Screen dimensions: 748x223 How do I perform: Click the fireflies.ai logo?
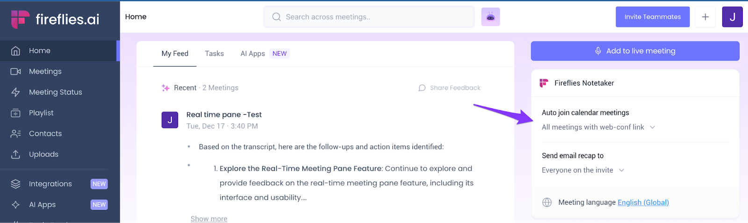pyautogui.click(x=55, y=19)
